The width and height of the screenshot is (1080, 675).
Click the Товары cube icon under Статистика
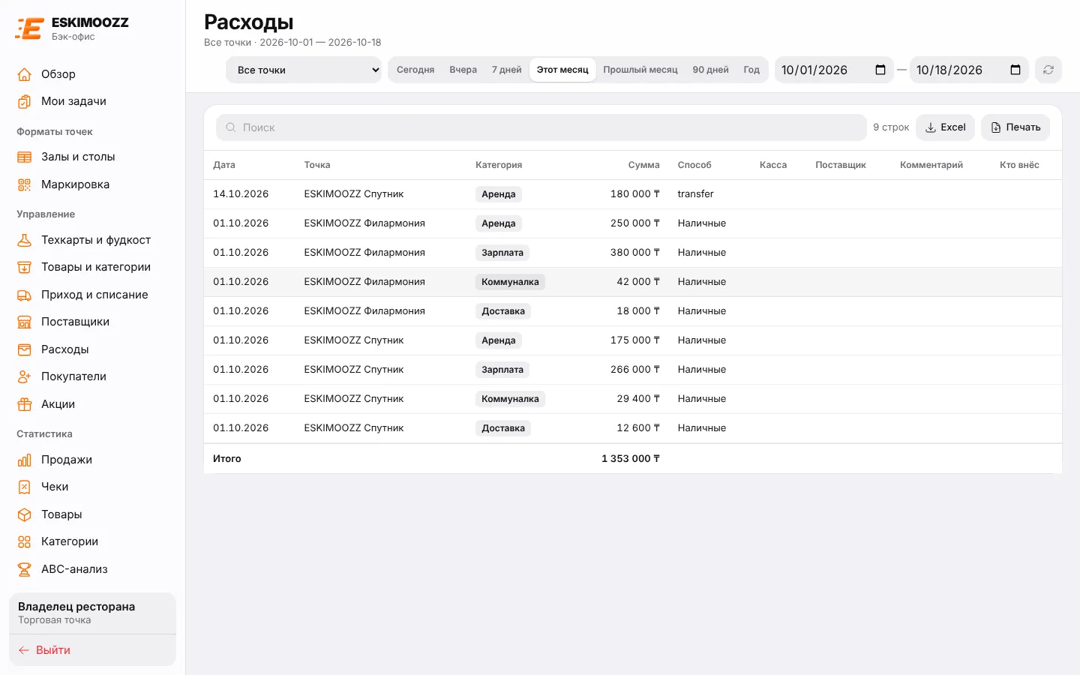[x=25, y=514]
